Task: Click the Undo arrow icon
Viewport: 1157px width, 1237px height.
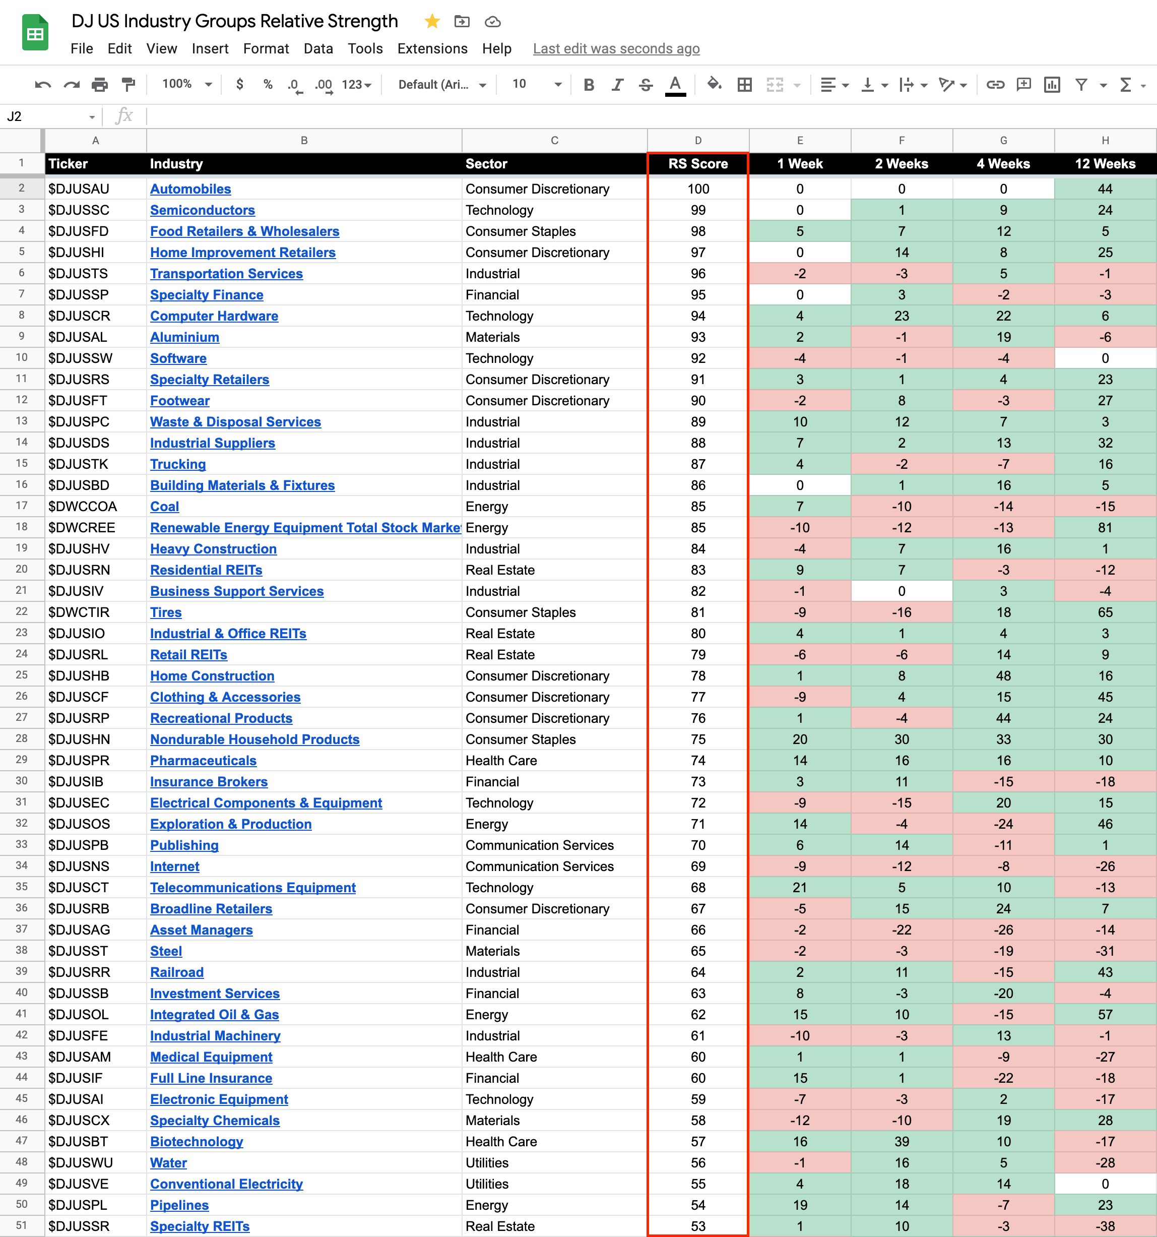Action: [x=43, y=85]
